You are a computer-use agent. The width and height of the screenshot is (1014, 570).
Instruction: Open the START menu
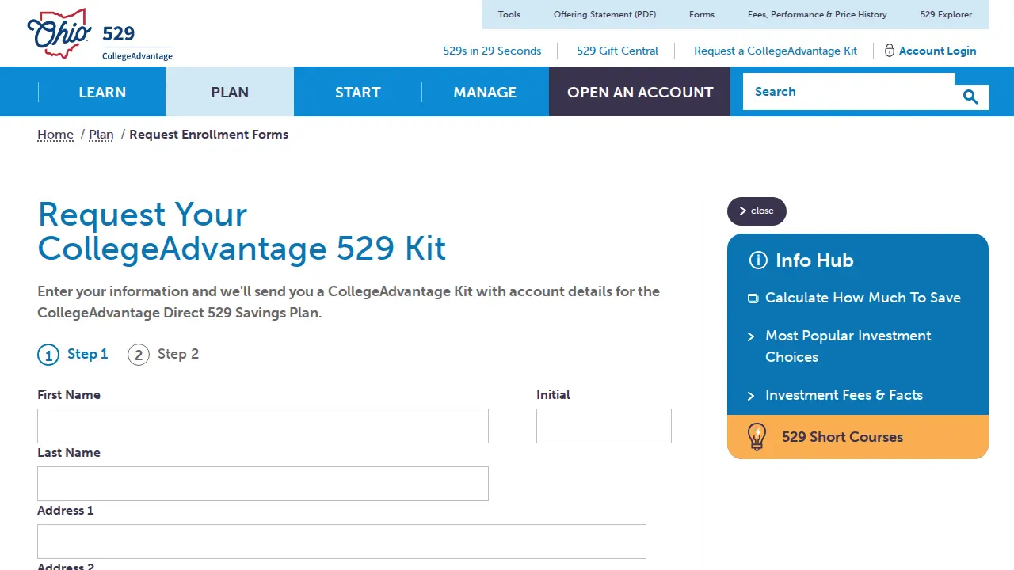(358, 92)
